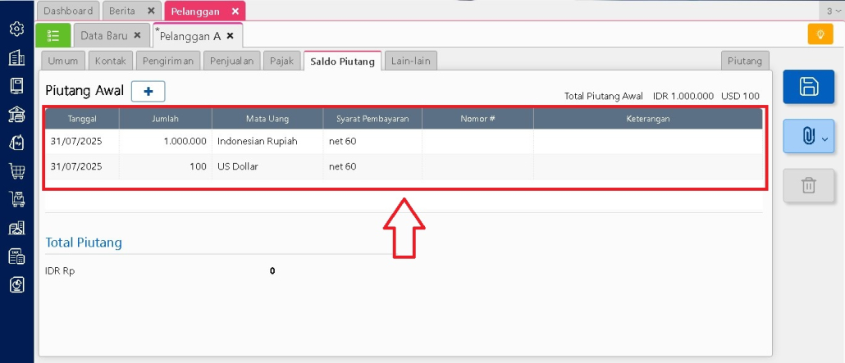
Task: Click the orange lightbulb tips icon
Action: pyautogui.click(x=820, y=34)
